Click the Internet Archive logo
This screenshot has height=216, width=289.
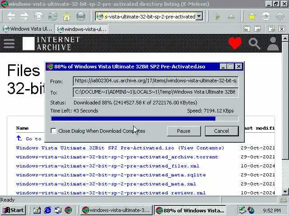pyautogui.click(x=51, y=44)
